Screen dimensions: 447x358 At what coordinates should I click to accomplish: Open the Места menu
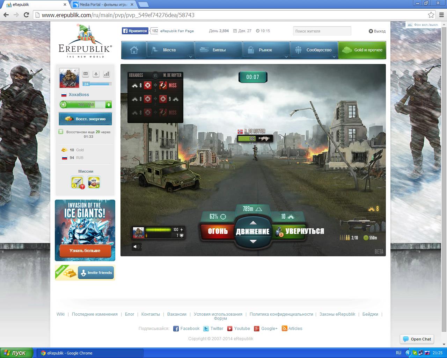[170, 50]
